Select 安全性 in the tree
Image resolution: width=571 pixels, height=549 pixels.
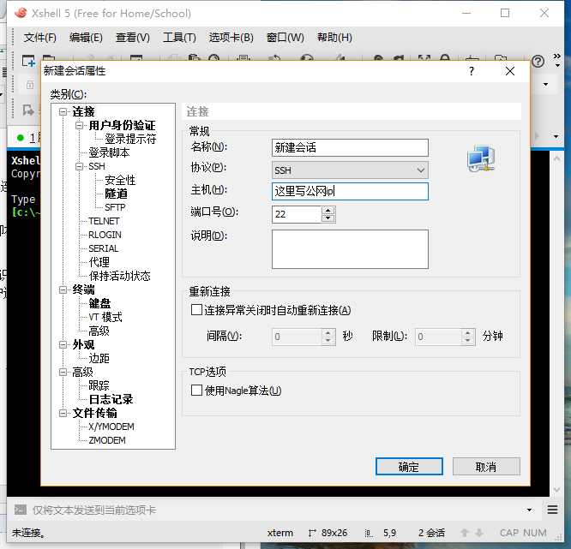[120, 180]
